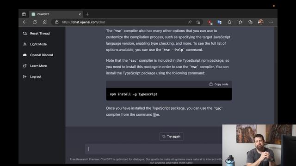Log out from the sidebar
The height and width of the screenshot is (166, 296).
pyautogui.click(x=32, y=77)
